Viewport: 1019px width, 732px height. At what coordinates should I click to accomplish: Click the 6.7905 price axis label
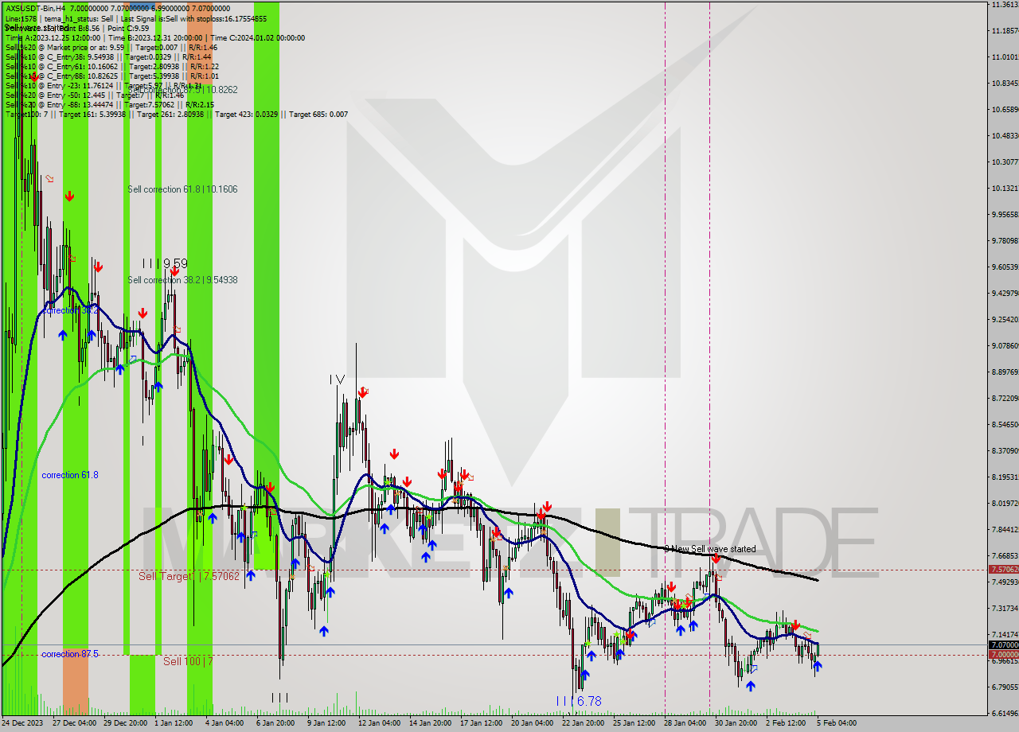(x=1005, y=687)
